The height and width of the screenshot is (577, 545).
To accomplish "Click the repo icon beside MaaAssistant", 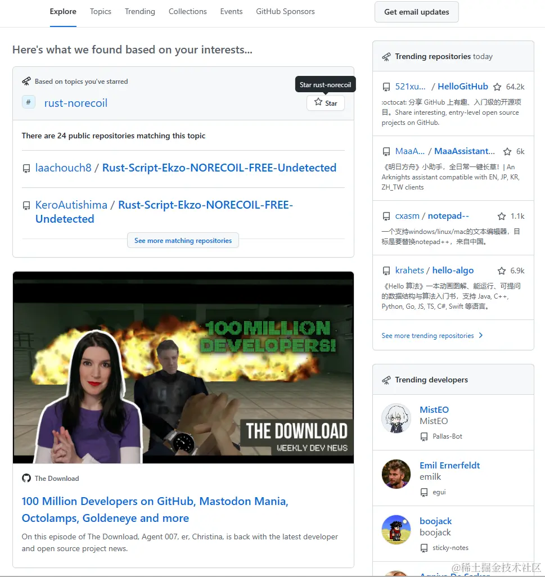I will coord(386,152).
